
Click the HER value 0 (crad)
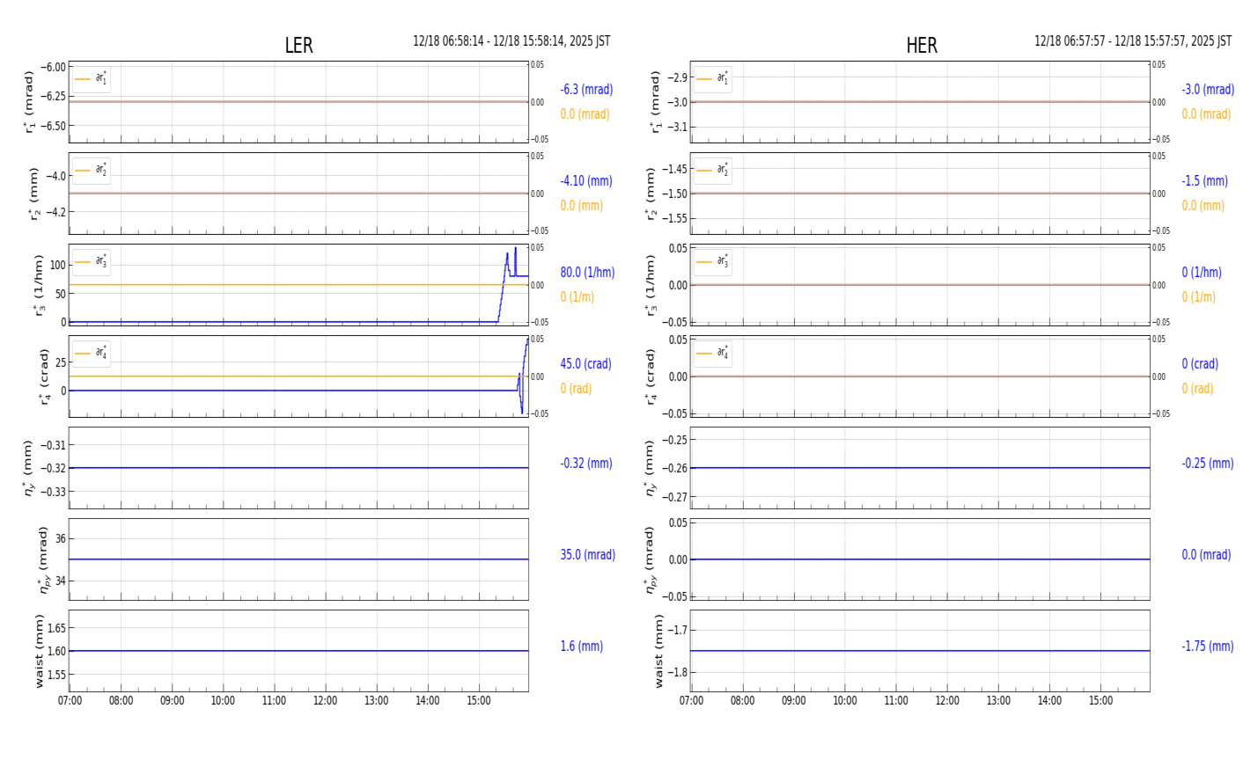click(1200, 364)
